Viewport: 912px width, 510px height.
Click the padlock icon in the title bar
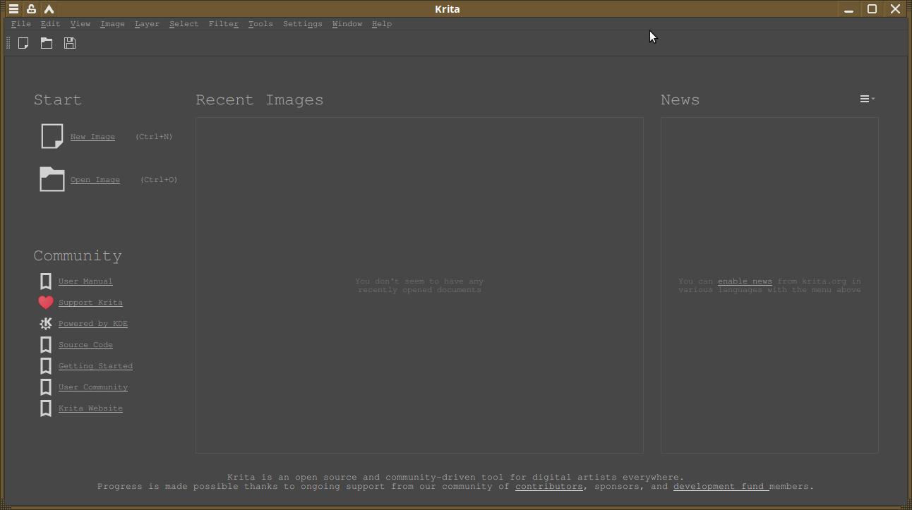click(x=31, y=9)
